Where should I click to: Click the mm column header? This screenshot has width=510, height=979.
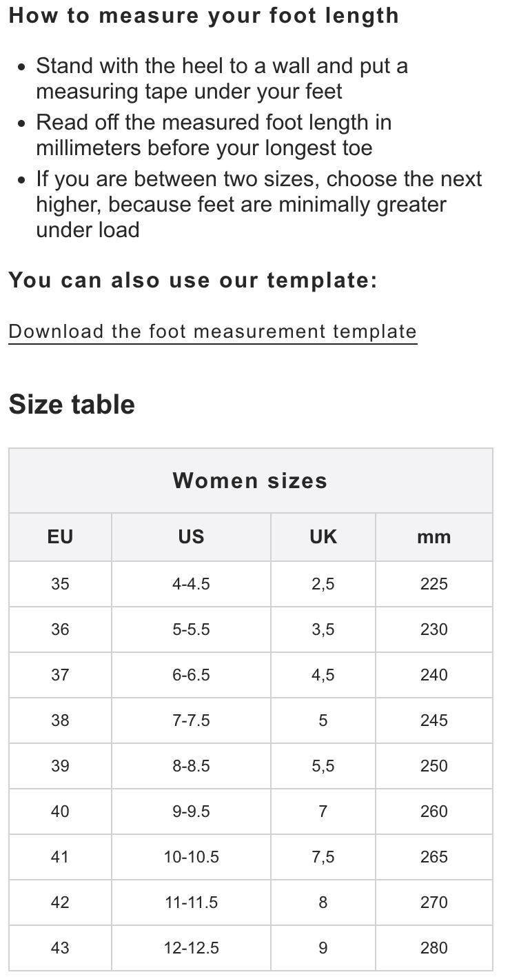[433, 537]
